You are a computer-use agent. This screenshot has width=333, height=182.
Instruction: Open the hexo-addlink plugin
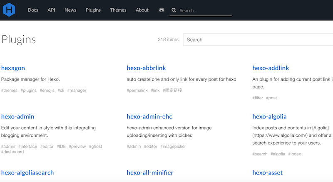(x=271, y=68)
